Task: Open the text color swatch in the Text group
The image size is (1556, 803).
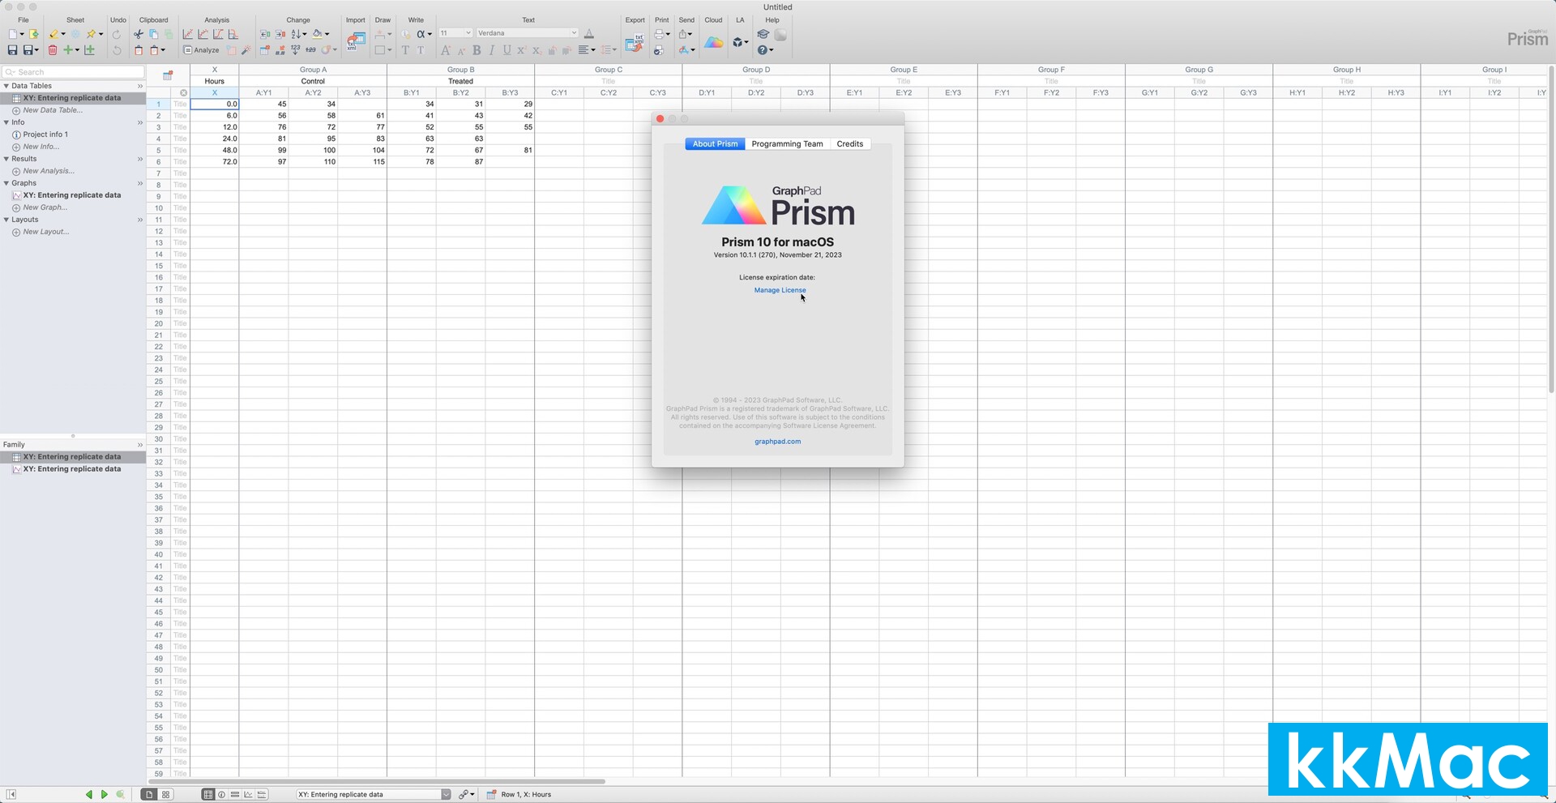Action: click(x=589, y=34)
